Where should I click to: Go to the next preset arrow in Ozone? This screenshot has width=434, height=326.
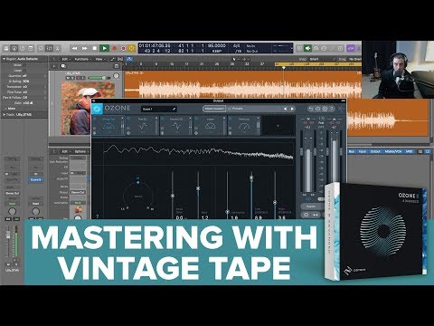pyautogui.click(x=292, y=109)
